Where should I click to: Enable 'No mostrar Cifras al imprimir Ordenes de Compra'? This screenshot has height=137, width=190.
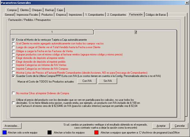pyautogui.click(x=13, y=93)
